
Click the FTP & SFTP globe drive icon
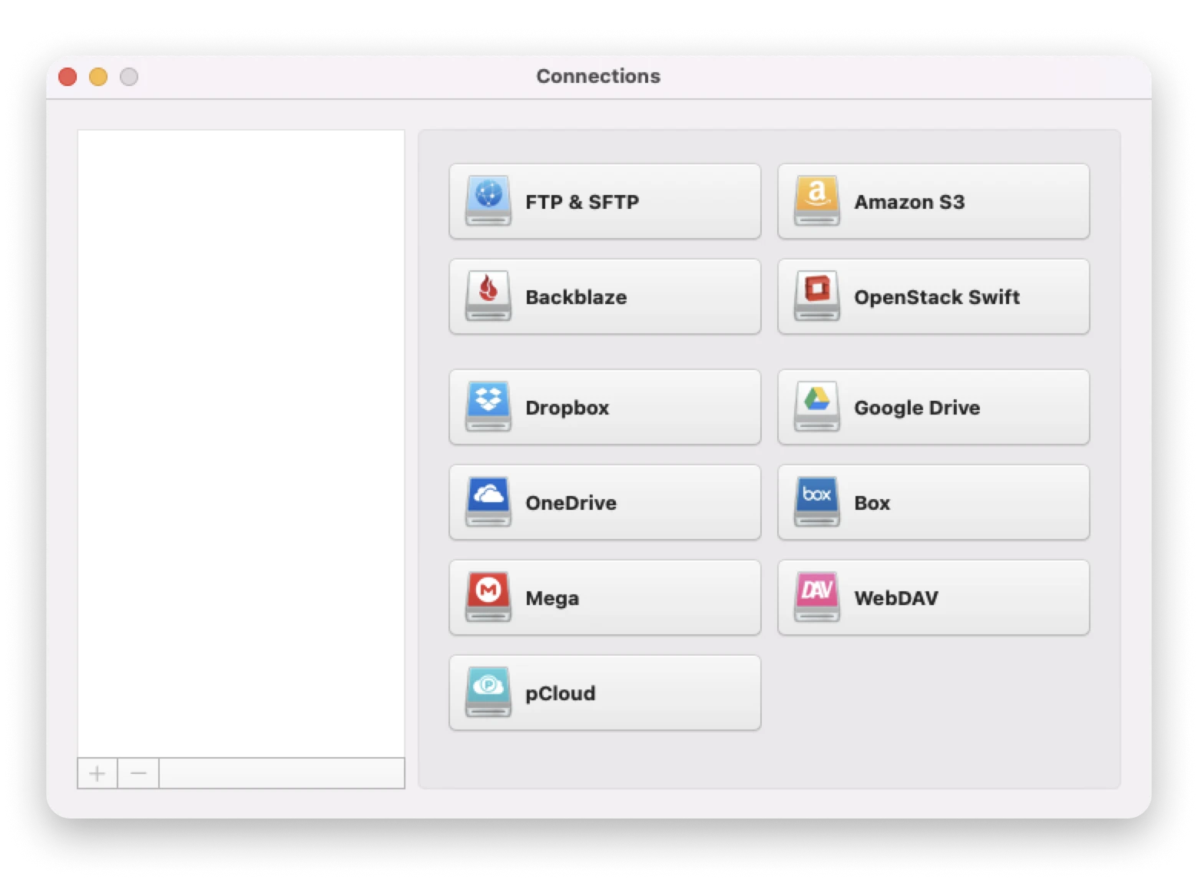click(x=488, y=201)
